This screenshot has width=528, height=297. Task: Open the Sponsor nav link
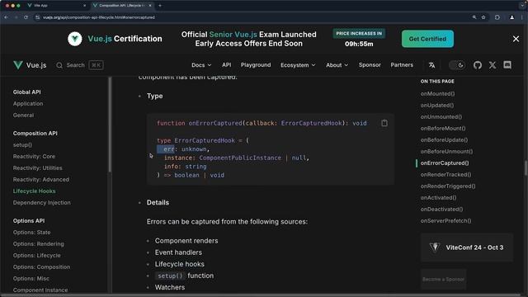tap(370, 64)
